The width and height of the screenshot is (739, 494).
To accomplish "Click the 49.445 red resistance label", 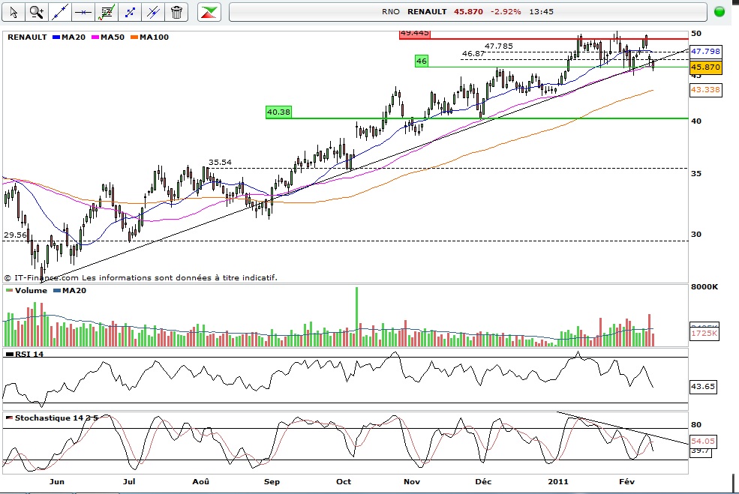I will click(x=414, y=33).
